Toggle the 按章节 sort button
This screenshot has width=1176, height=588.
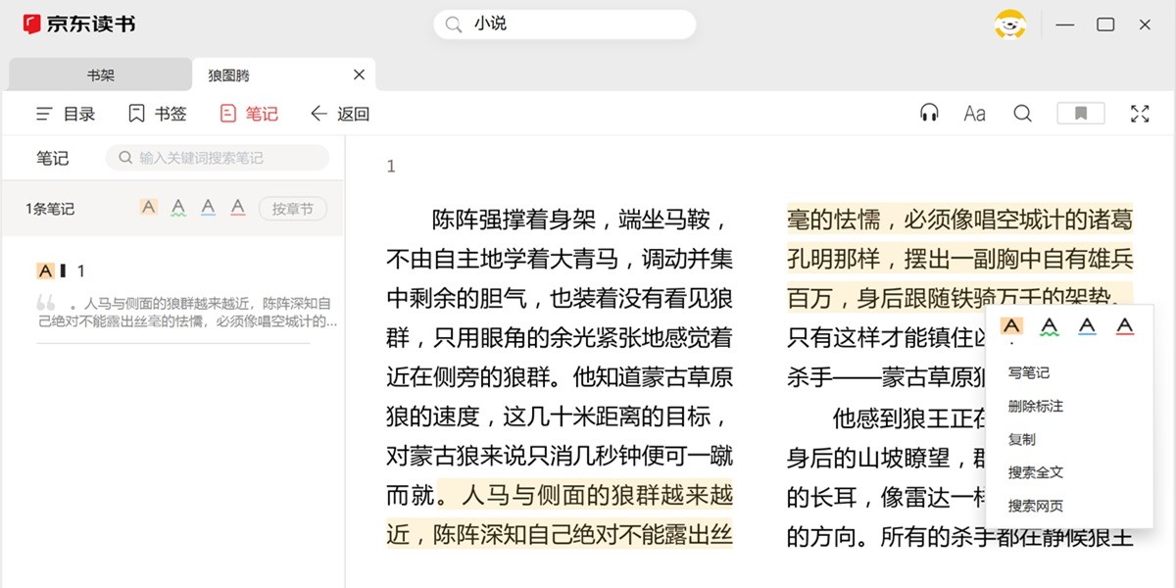tap(292, 209)
